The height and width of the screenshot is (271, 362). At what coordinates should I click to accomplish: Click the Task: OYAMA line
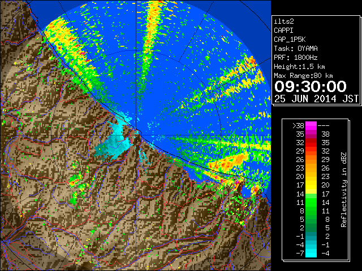296,49
